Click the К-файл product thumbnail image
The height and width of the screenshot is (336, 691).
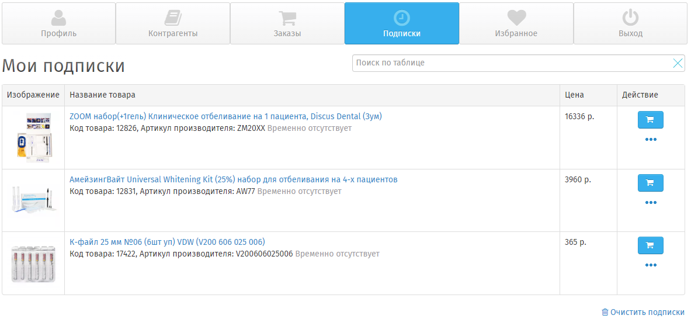coord(33,264)
